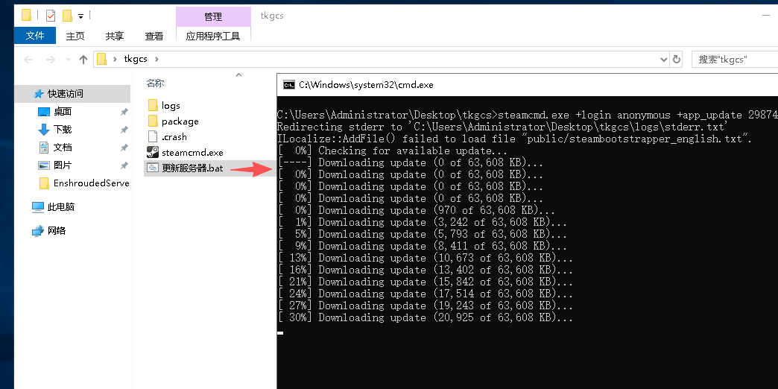Expand the quick access toolbar dropdown arrow
The width and height of the screenshot is (778, 389).
80,16
